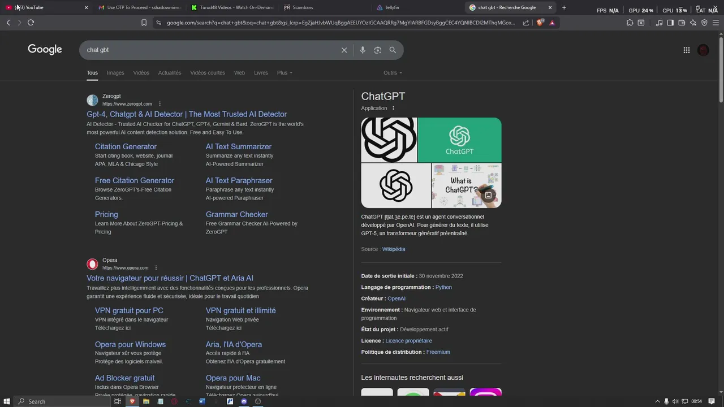The image size is (724, 407).
Task: Start voice search with the microphone icon
Action: [x=363, y=50]
